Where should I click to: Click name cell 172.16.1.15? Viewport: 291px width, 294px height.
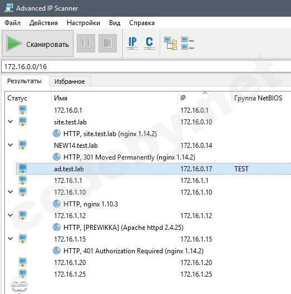point(70,239)
